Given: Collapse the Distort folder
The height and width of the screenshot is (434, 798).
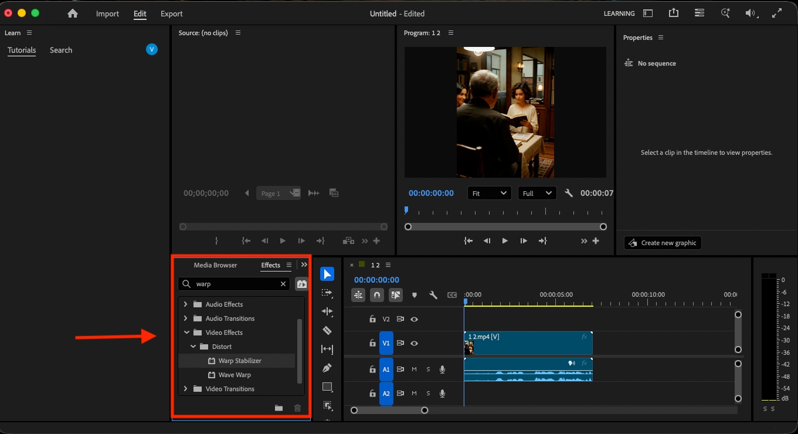Looking at the screenshot, I should [x=193, y=347].
